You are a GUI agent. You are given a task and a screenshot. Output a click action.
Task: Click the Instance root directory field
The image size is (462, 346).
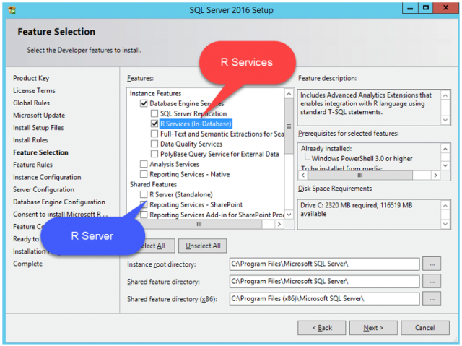tap(324, 264)
